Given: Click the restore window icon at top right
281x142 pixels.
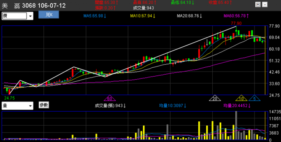Looking at the screenshot, I should pyautogui.click(x=258, y=5).
